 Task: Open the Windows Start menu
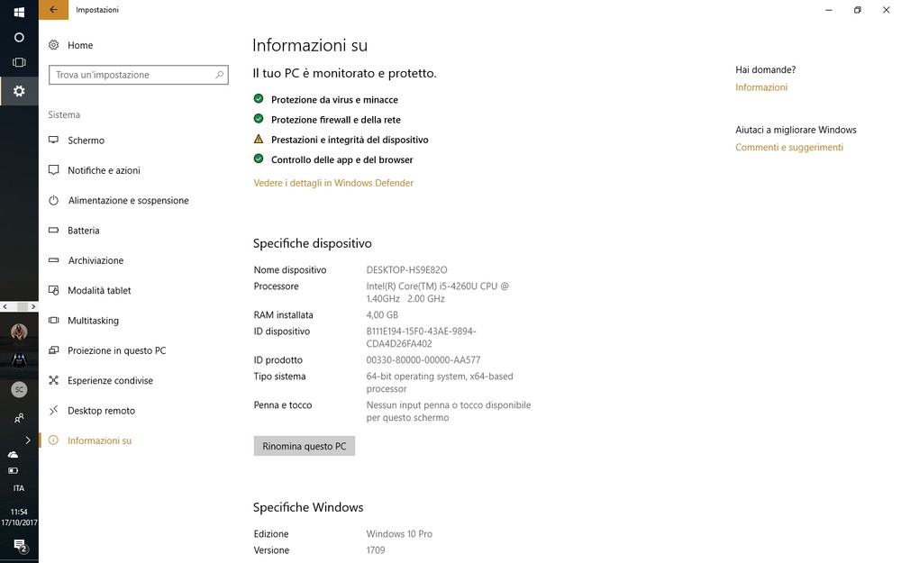click(19, 12)
